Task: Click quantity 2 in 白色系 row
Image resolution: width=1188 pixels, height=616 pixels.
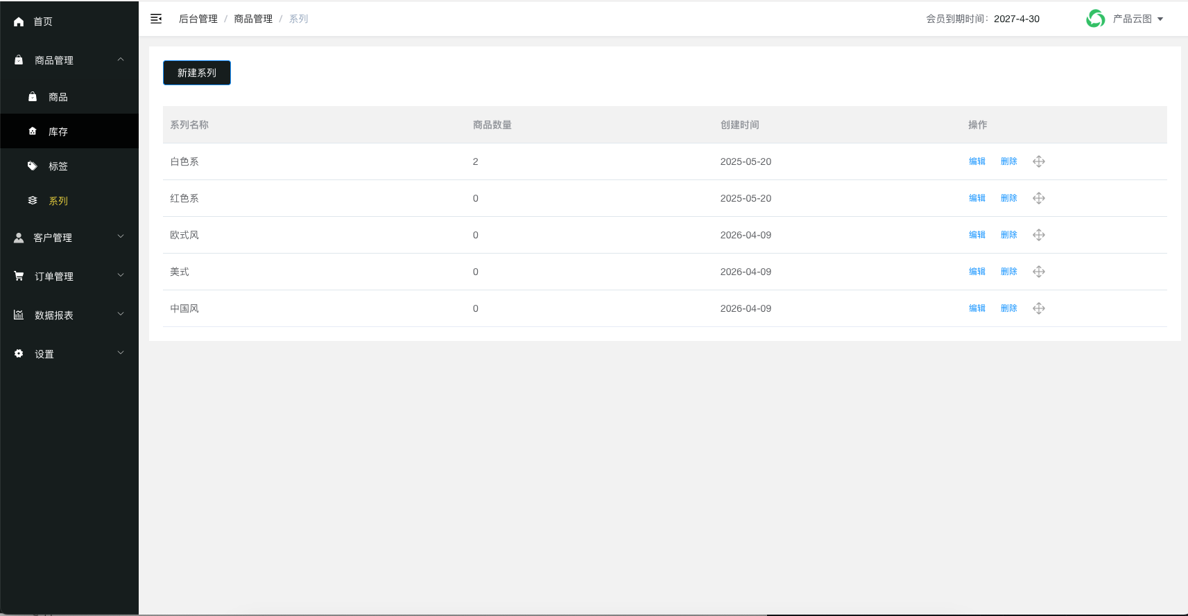Action: point(476,161)
